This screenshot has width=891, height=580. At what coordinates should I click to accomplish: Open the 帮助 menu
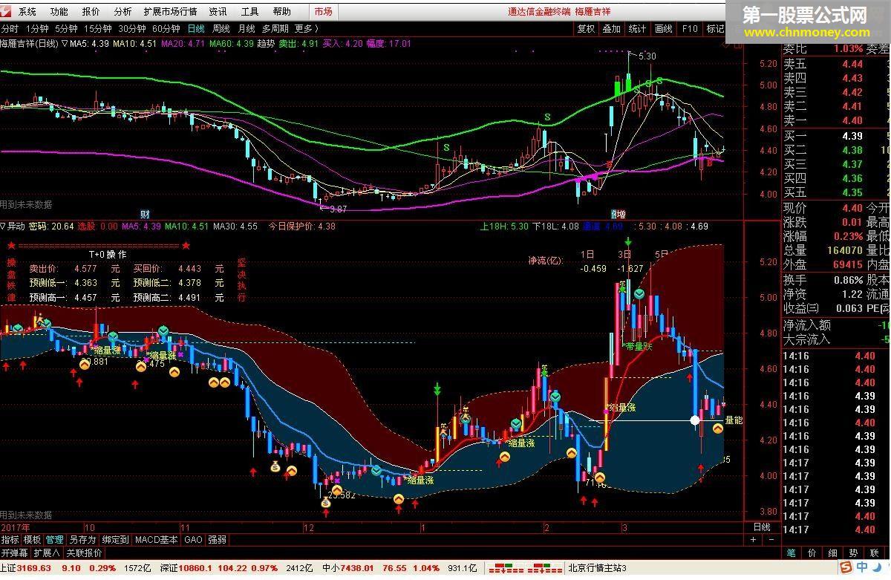pos(281,12)
